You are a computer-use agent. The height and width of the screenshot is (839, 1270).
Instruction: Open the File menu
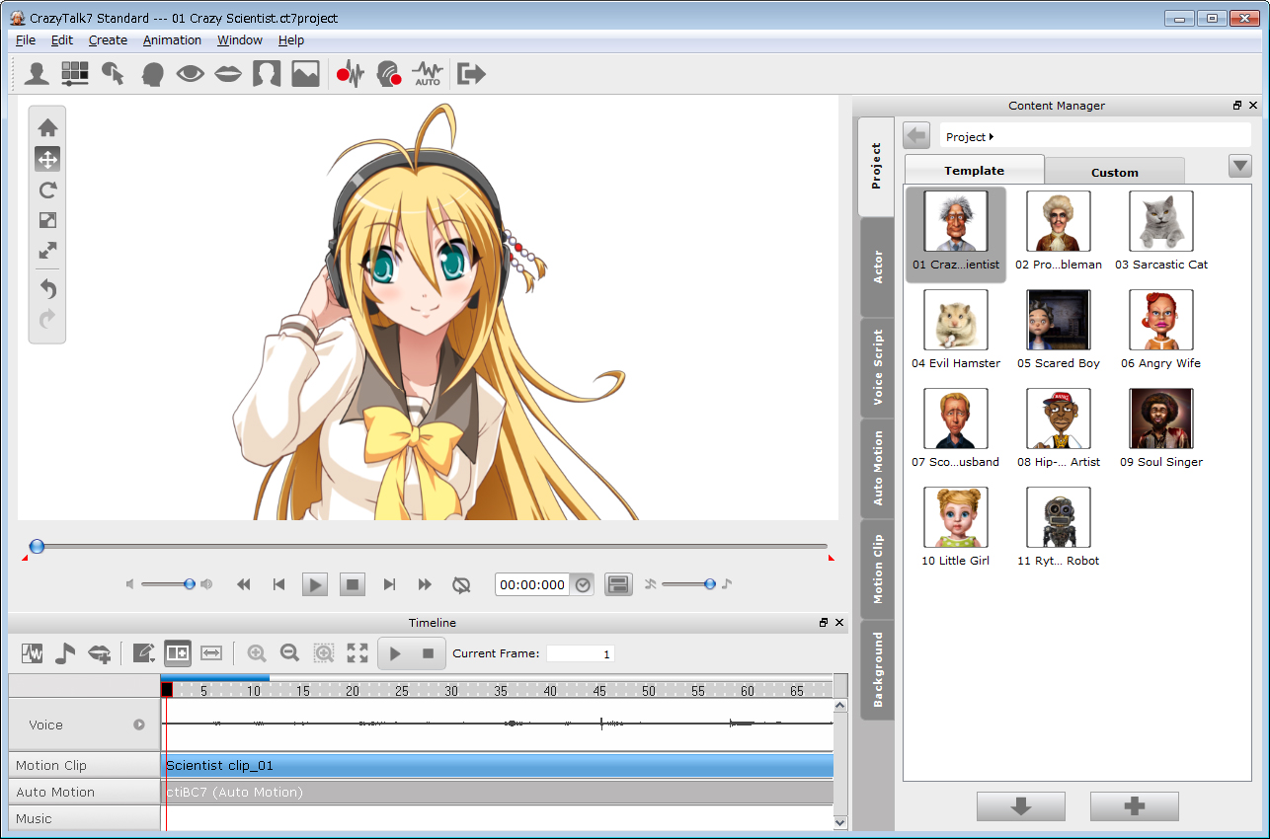(x=26, y=40)
